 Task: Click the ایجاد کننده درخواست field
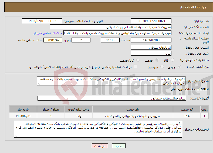pos(117,33)
